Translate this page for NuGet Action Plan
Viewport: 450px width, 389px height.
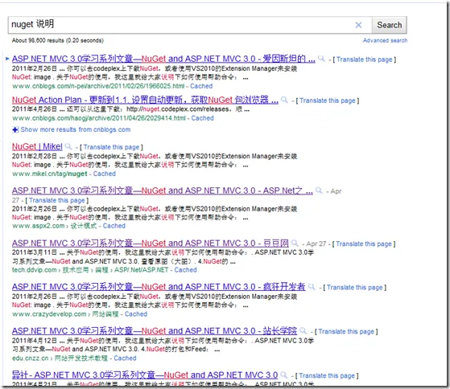click(x=328, y=100)
